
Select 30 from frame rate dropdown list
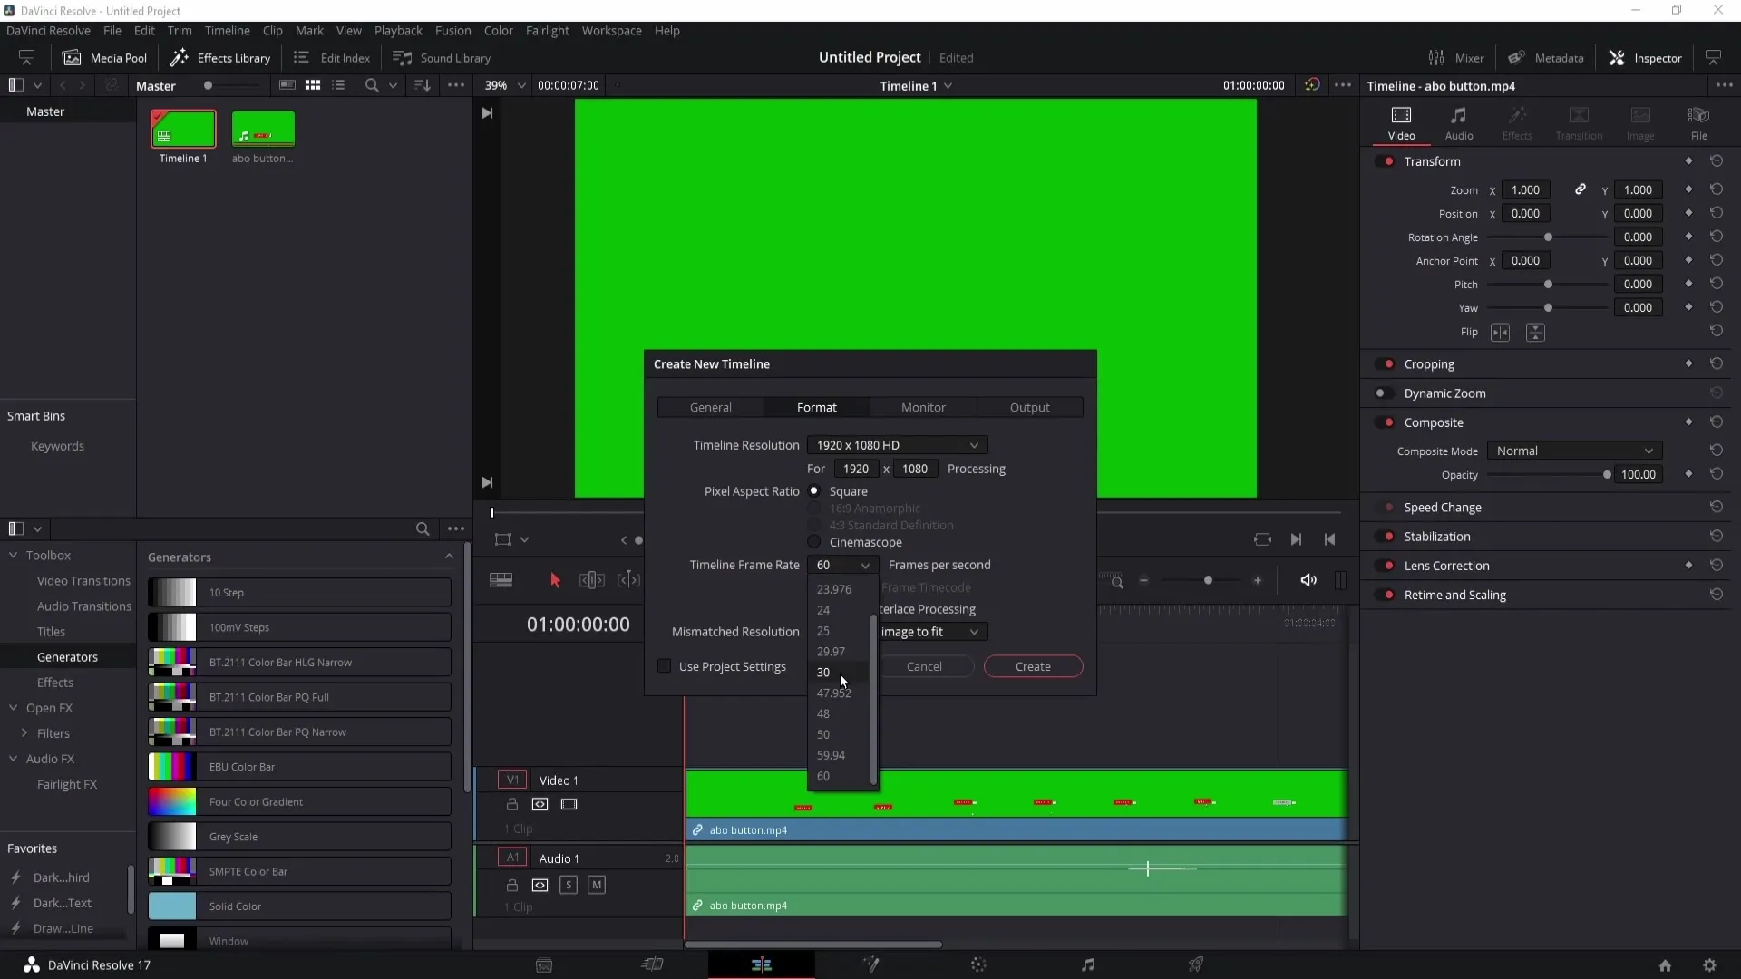tap(822, 672)
